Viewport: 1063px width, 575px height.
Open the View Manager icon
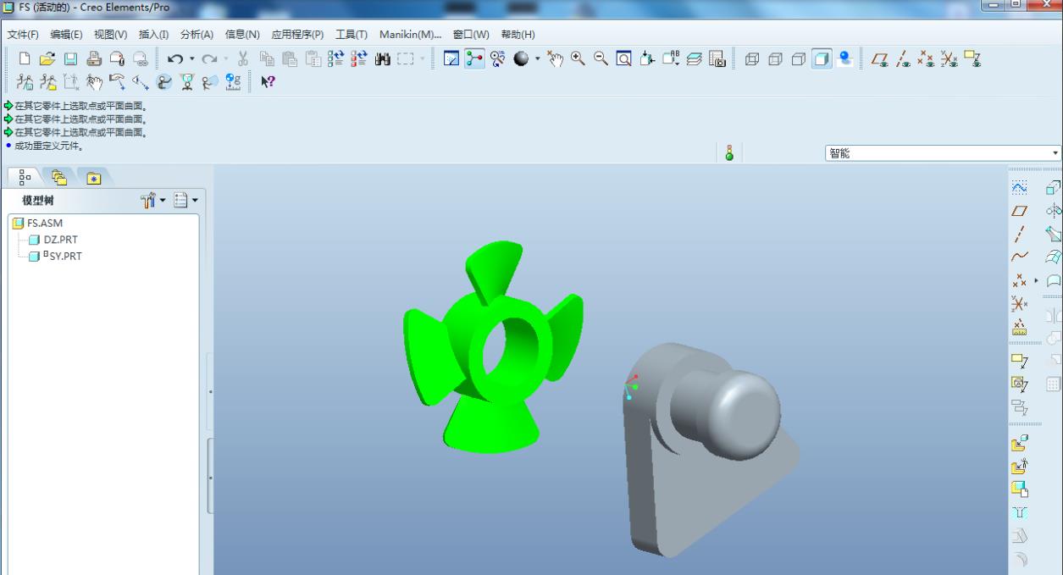[x=716, y=59]
